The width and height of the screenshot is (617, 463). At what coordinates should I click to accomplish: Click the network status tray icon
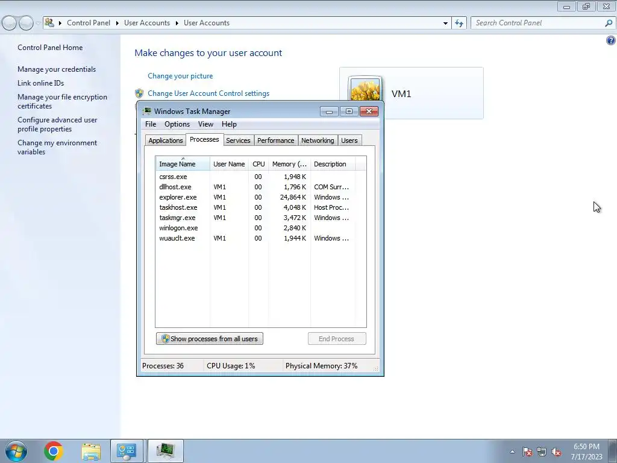coord(542,452)
